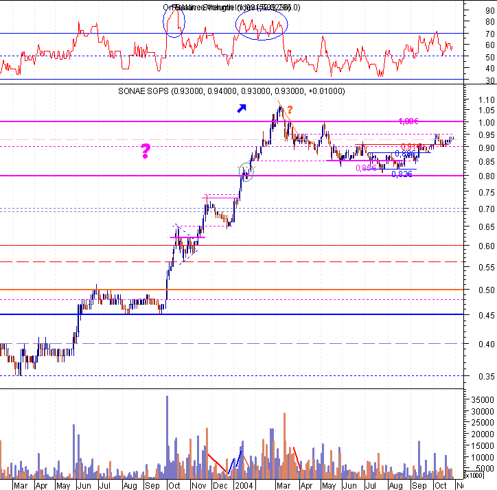Select the RSI 70 scale label
The height and width of the screenshot is (490, 497).
tap(489, 34)
